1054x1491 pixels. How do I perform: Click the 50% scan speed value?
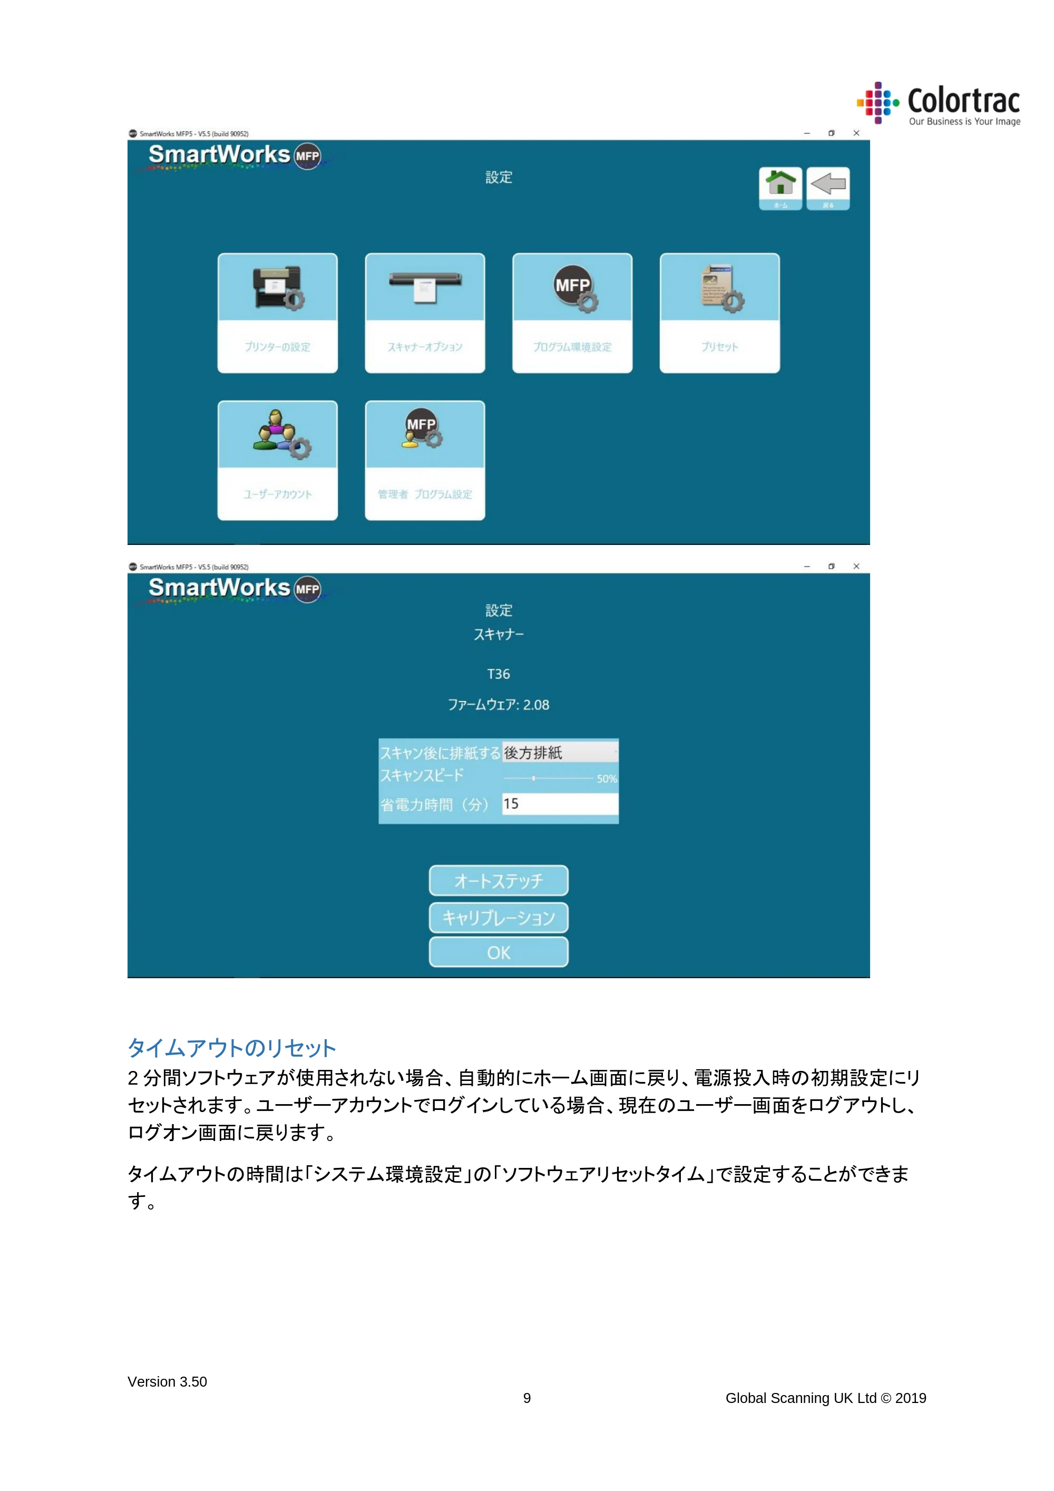pyautogui.click(x=607, y=778)
